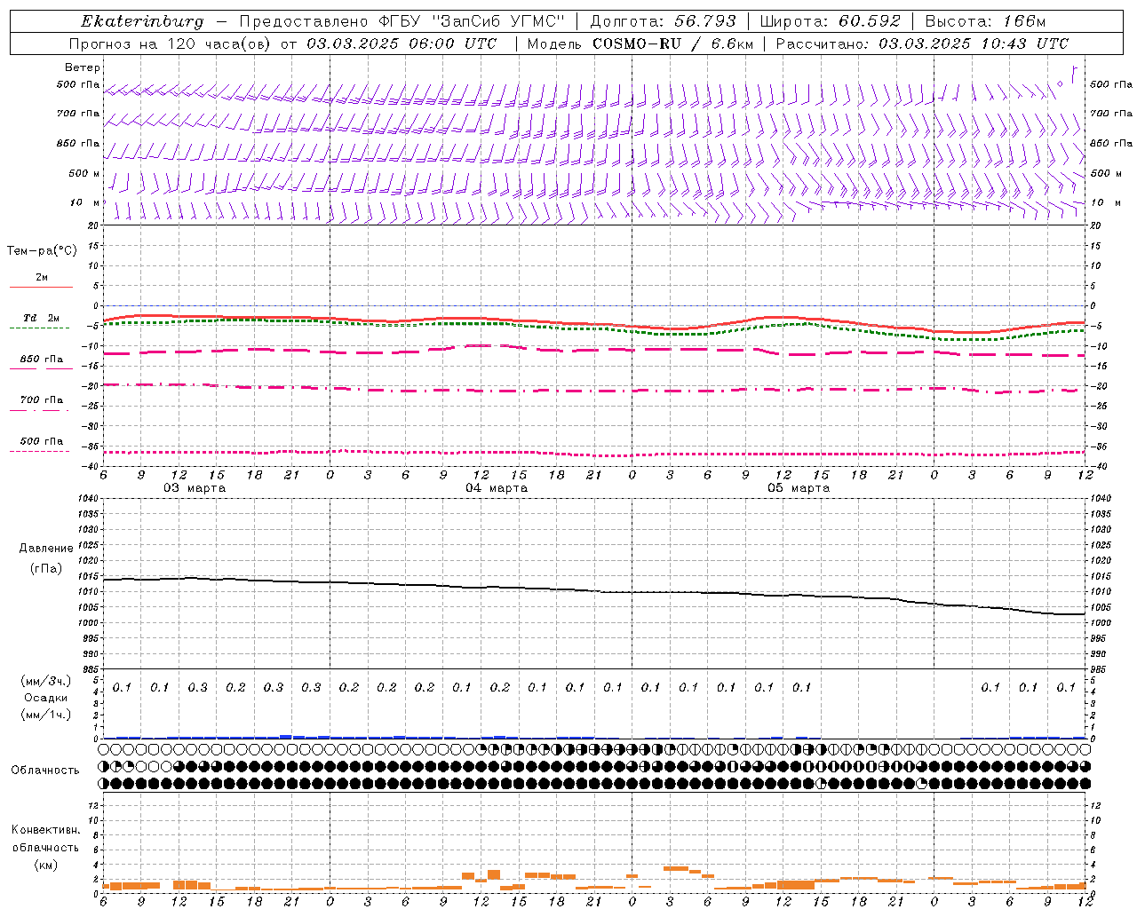Click the '700 гПа' temperature legend entry
Viewport: 1137px width, 909px height.
coord(42,399)
